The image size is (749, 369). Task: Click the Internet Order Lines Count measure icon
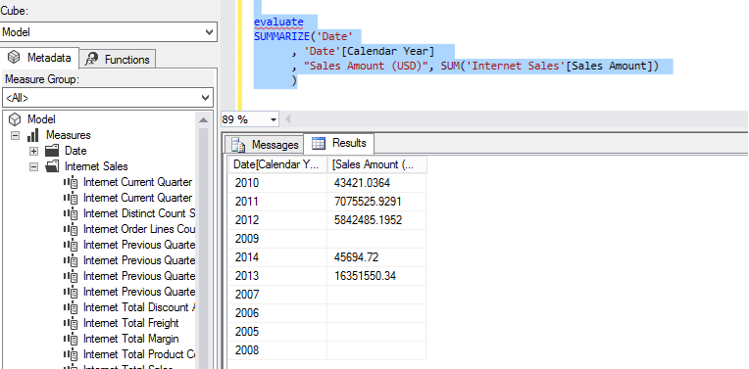tap(71, 229)
